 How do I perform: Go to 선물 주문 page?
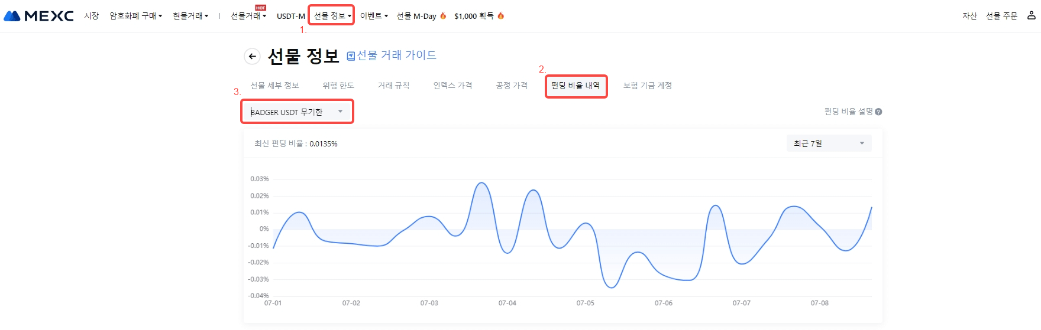tap(1001, 16)
